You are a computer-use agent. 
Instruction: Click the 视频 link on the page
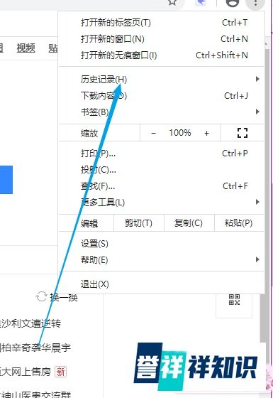26,48
